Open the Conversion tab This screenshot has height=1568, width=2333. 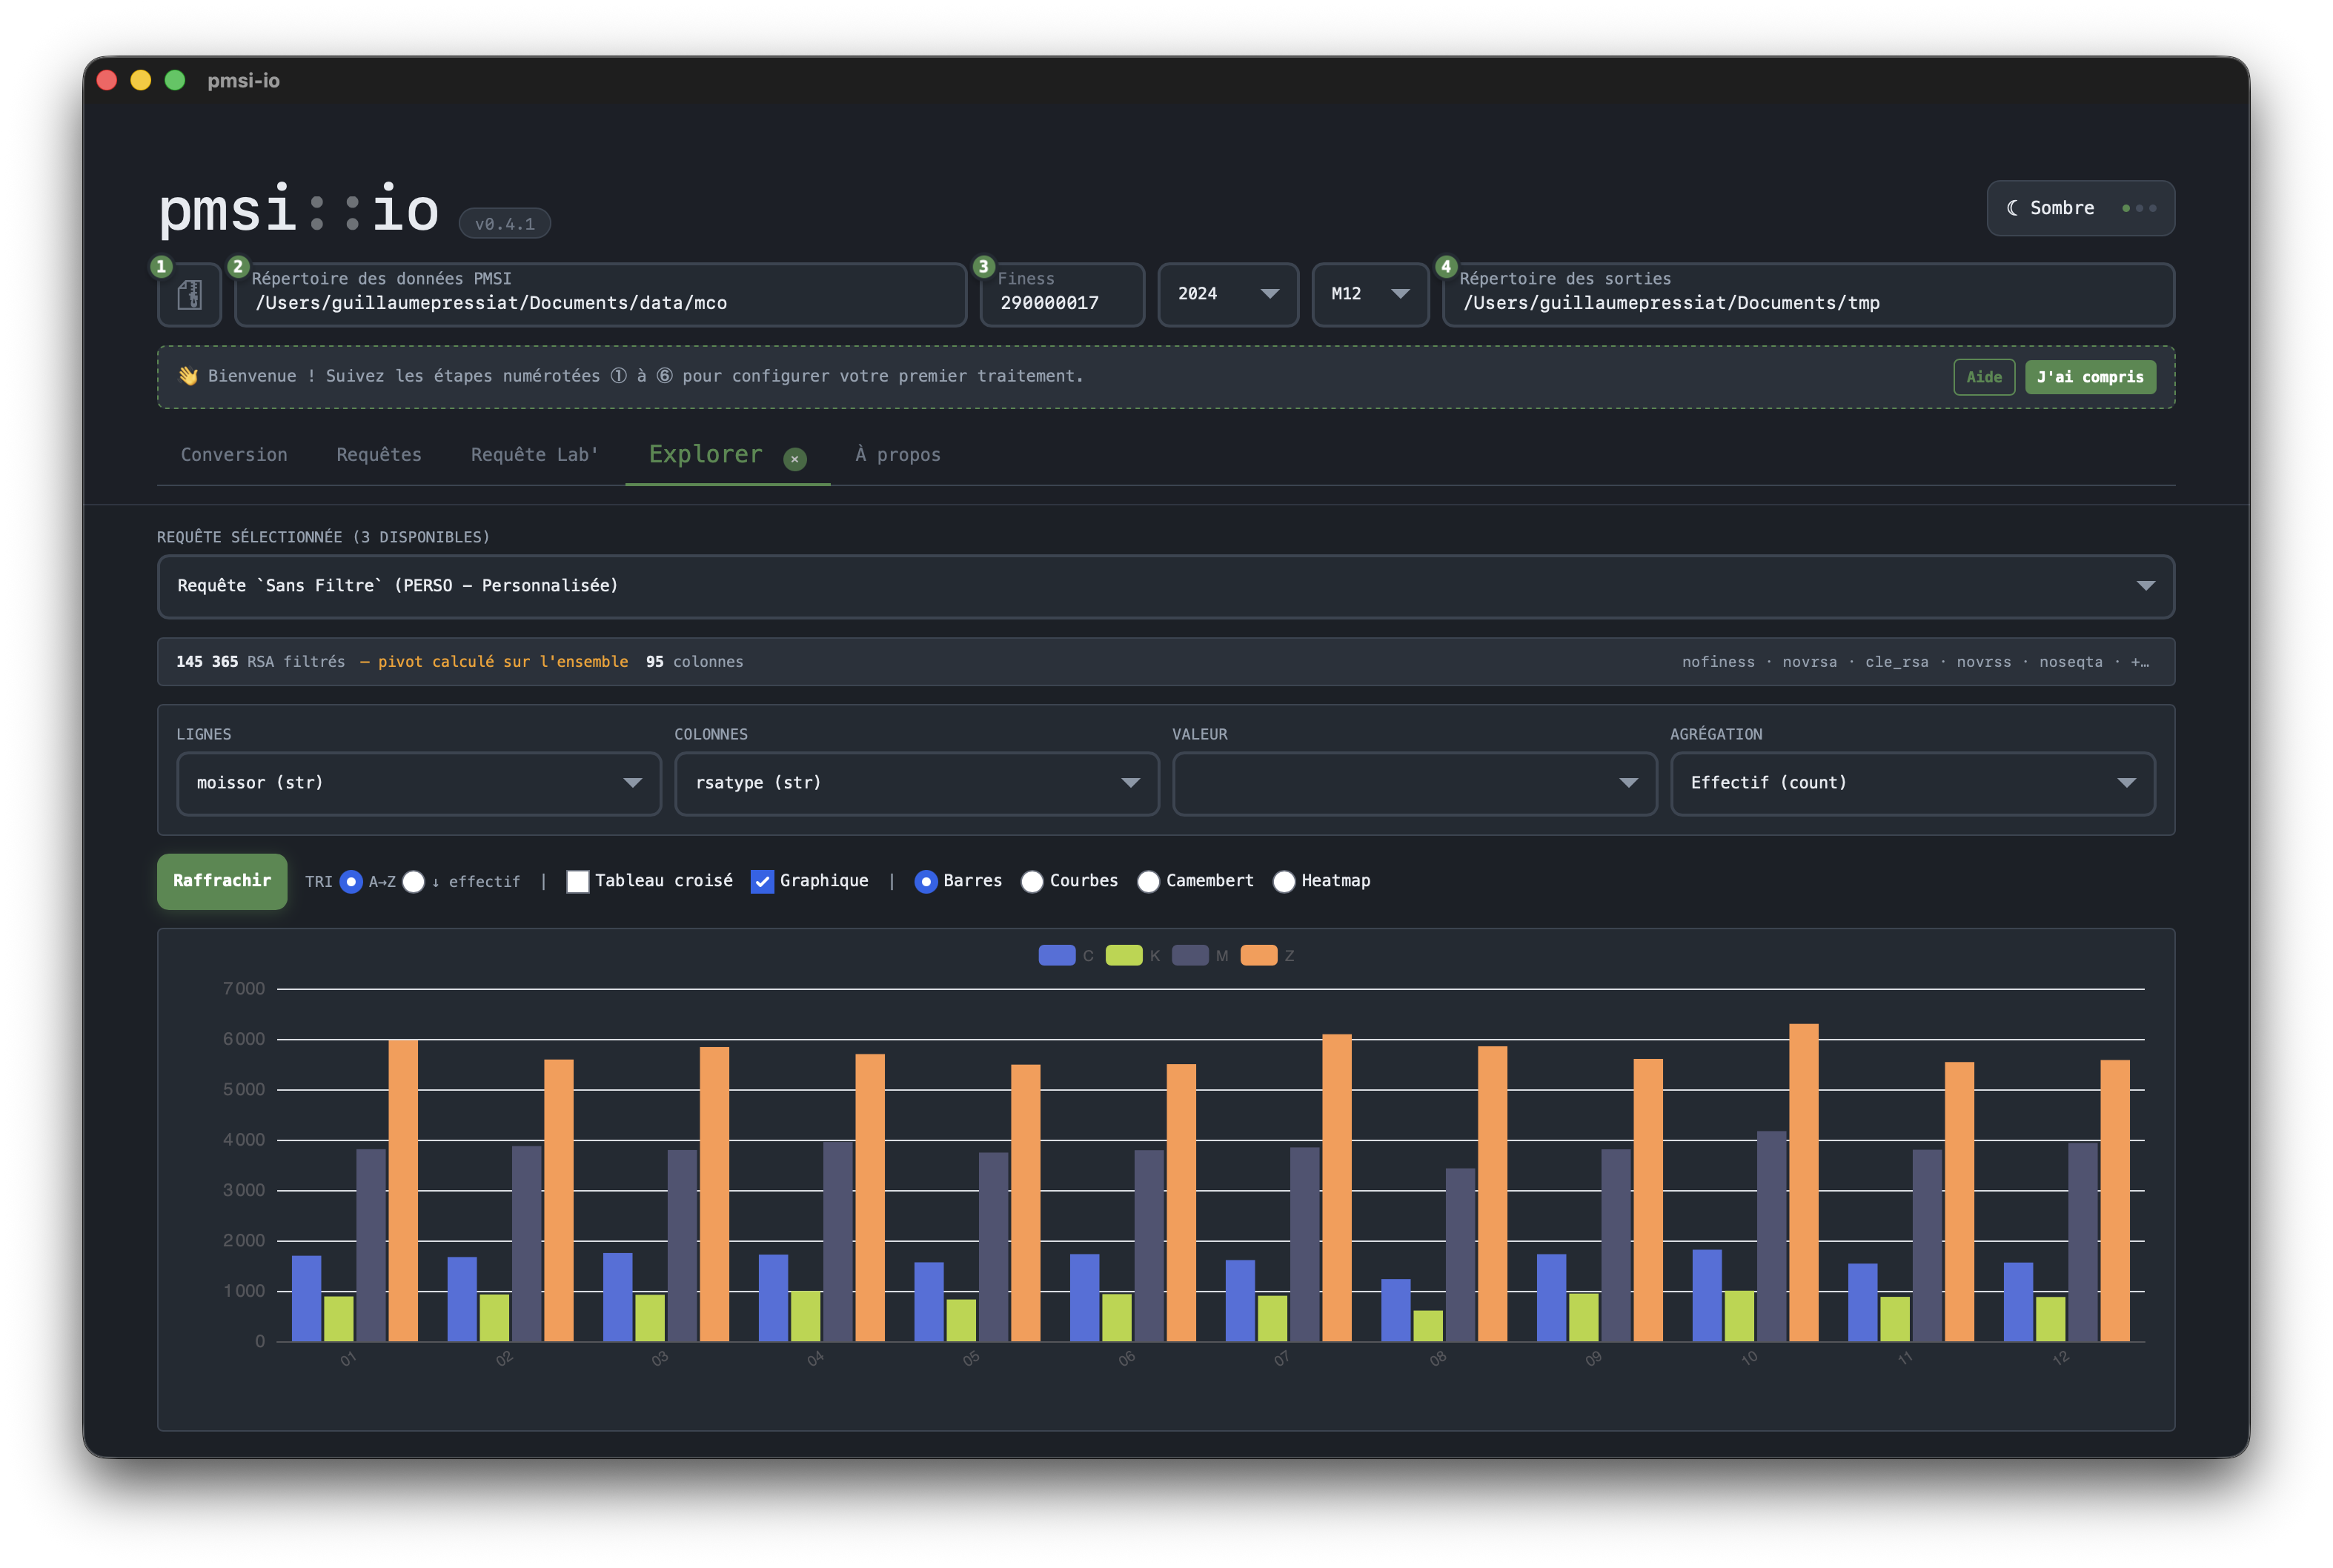234,455
